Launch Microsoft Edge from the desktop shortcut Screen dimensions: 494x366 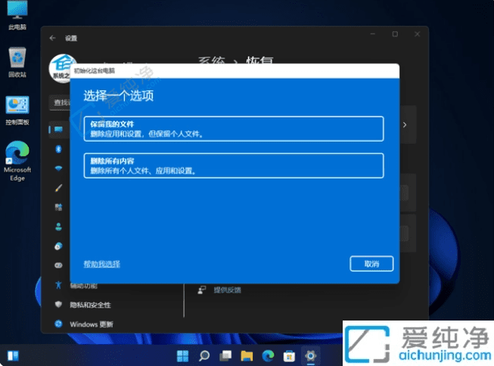point(17,161)
